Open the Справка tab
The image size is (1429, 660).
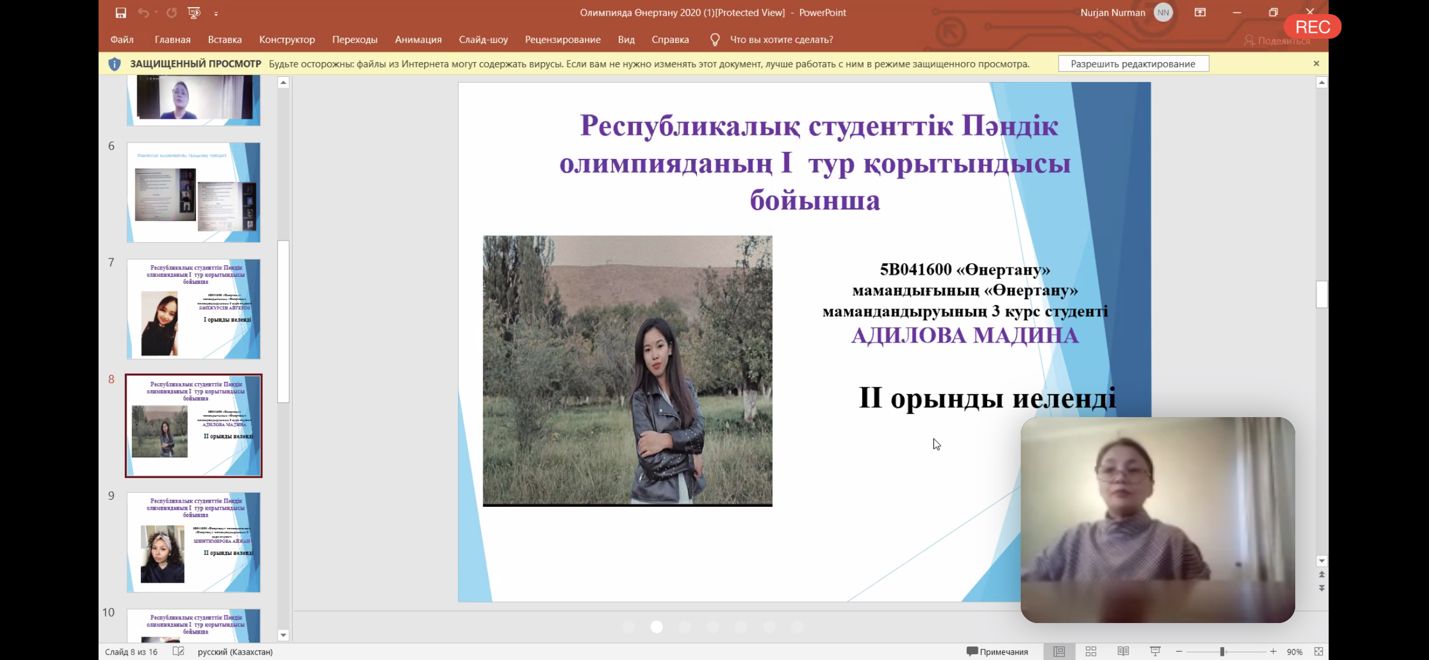point(670,39)
